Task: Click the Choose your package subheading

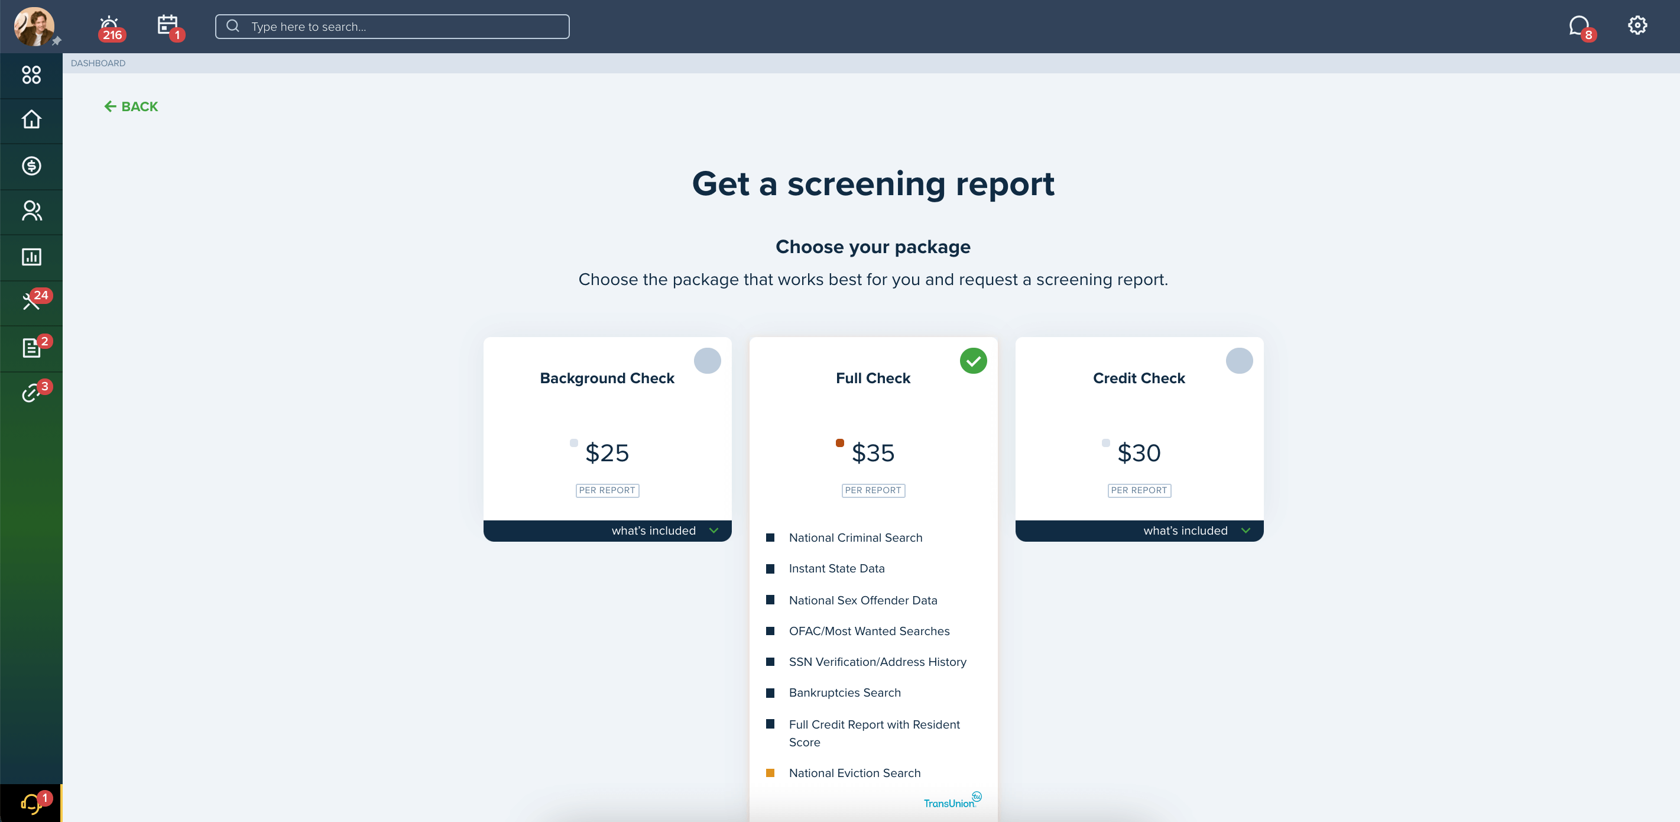Action: (873, 247)
